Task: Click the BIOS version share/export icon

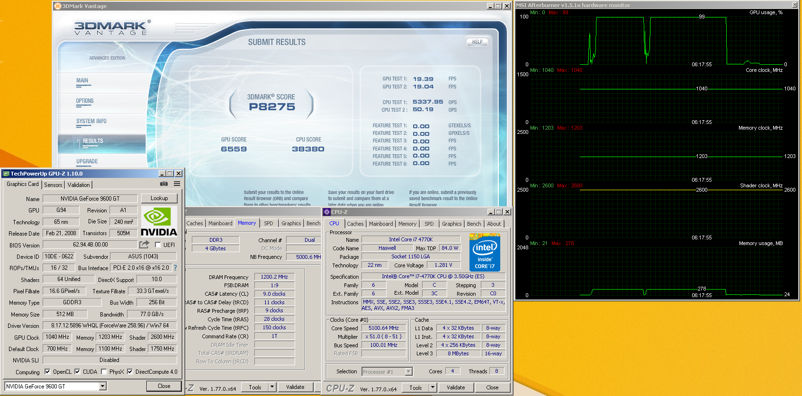Action: [144, 245]
